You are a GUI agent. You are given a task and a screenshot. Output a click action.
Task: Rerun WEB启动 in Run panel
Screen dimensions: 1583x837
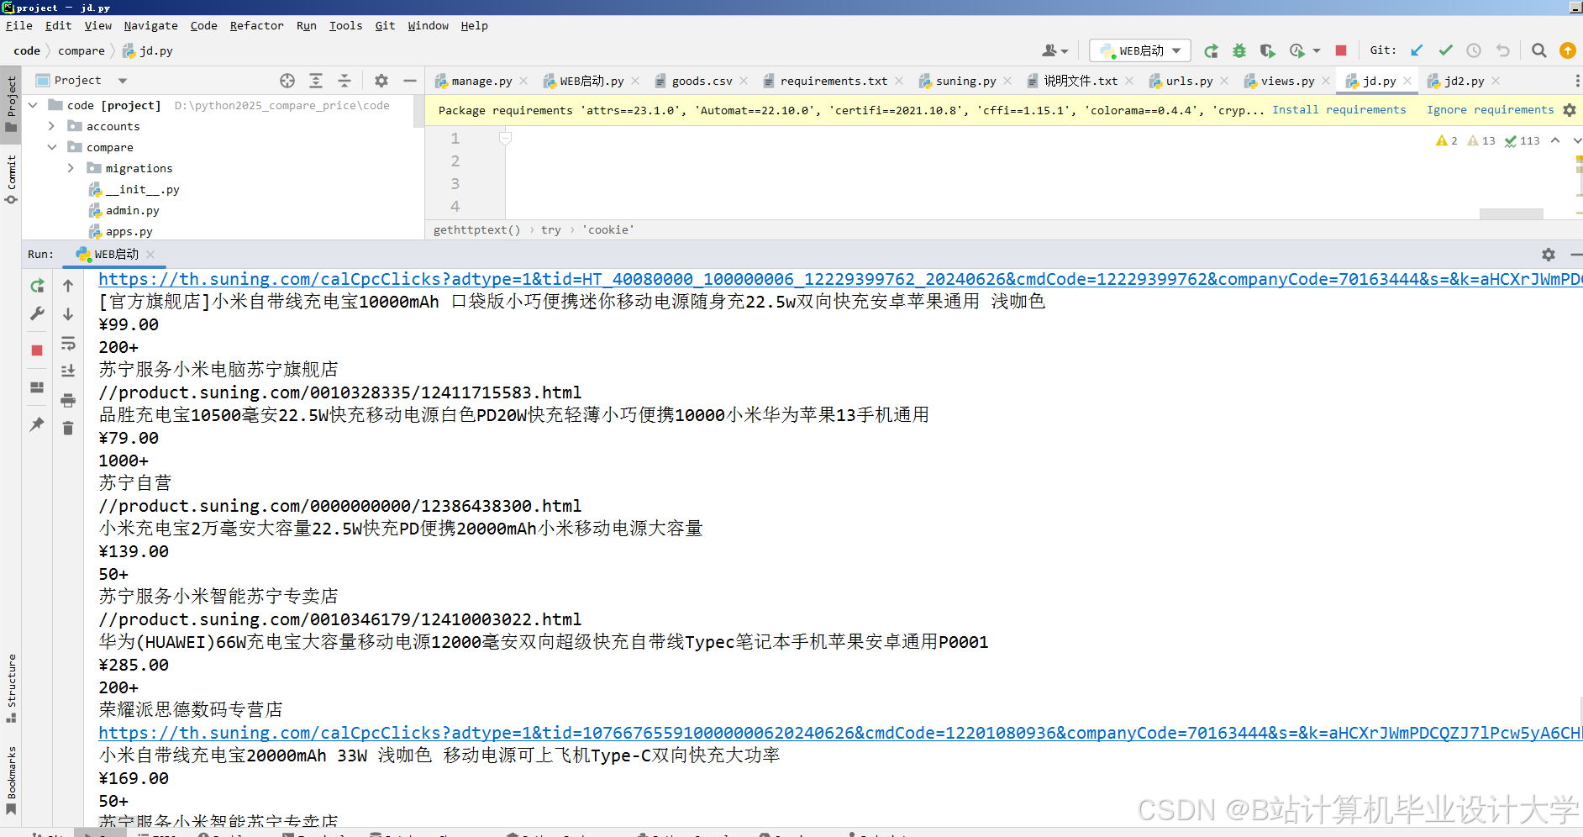(x=37, y=286)
